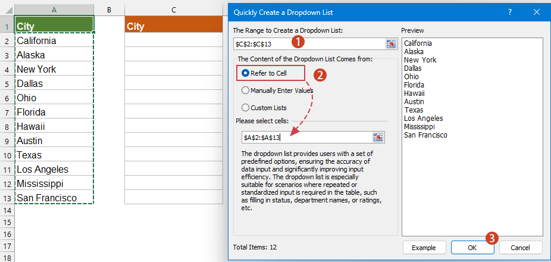
Task: Click New York in Preview list
Action: click(420, 60)
